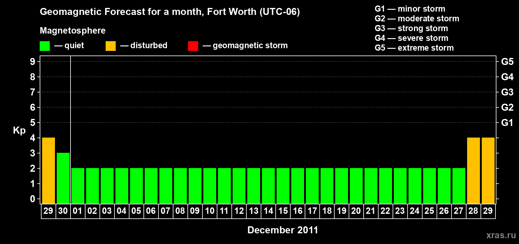519x244 pixels.
Task: Click the 'Magnetosphere' heading
Action: [73, 30]
